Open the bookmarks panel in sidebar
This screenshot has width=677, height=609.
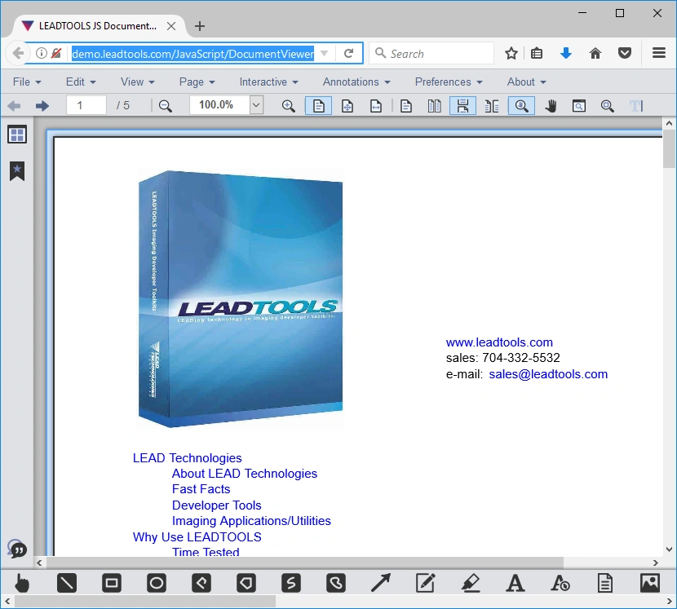click(17, 171)
